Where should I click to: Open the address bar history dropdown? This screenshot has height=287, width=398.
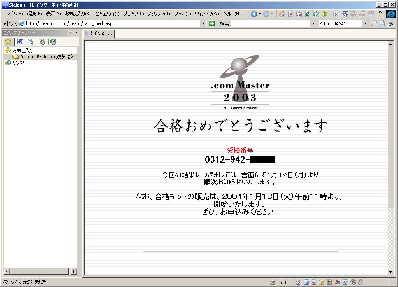point(203,24)
